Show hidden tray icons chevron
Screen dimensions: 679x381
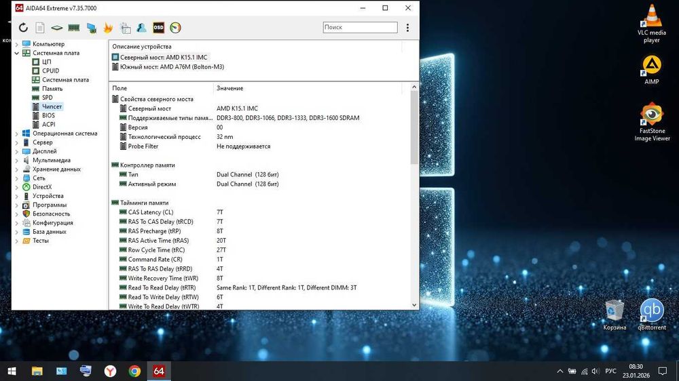pos(559,371)
